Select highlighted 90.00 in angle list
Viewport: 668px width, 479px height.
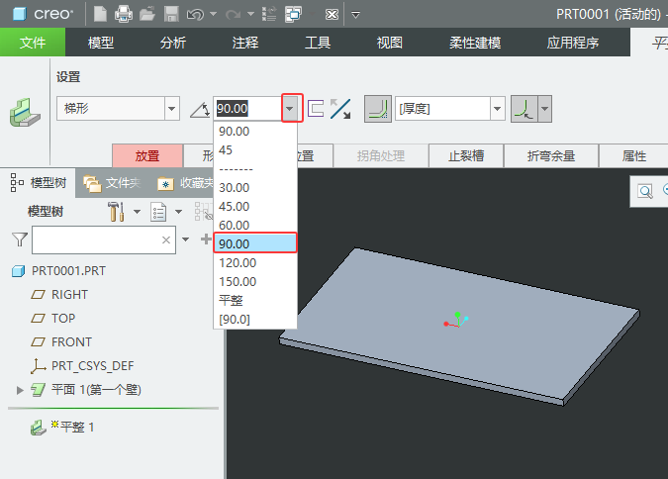pos(254,243)
